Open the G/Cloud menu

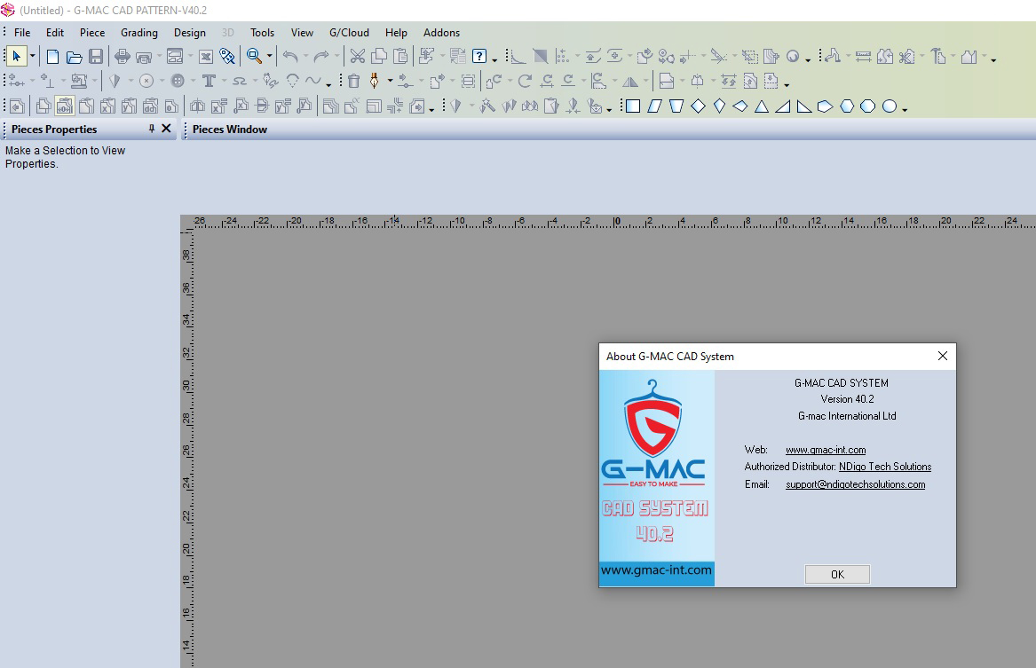[x=349, y=33]
